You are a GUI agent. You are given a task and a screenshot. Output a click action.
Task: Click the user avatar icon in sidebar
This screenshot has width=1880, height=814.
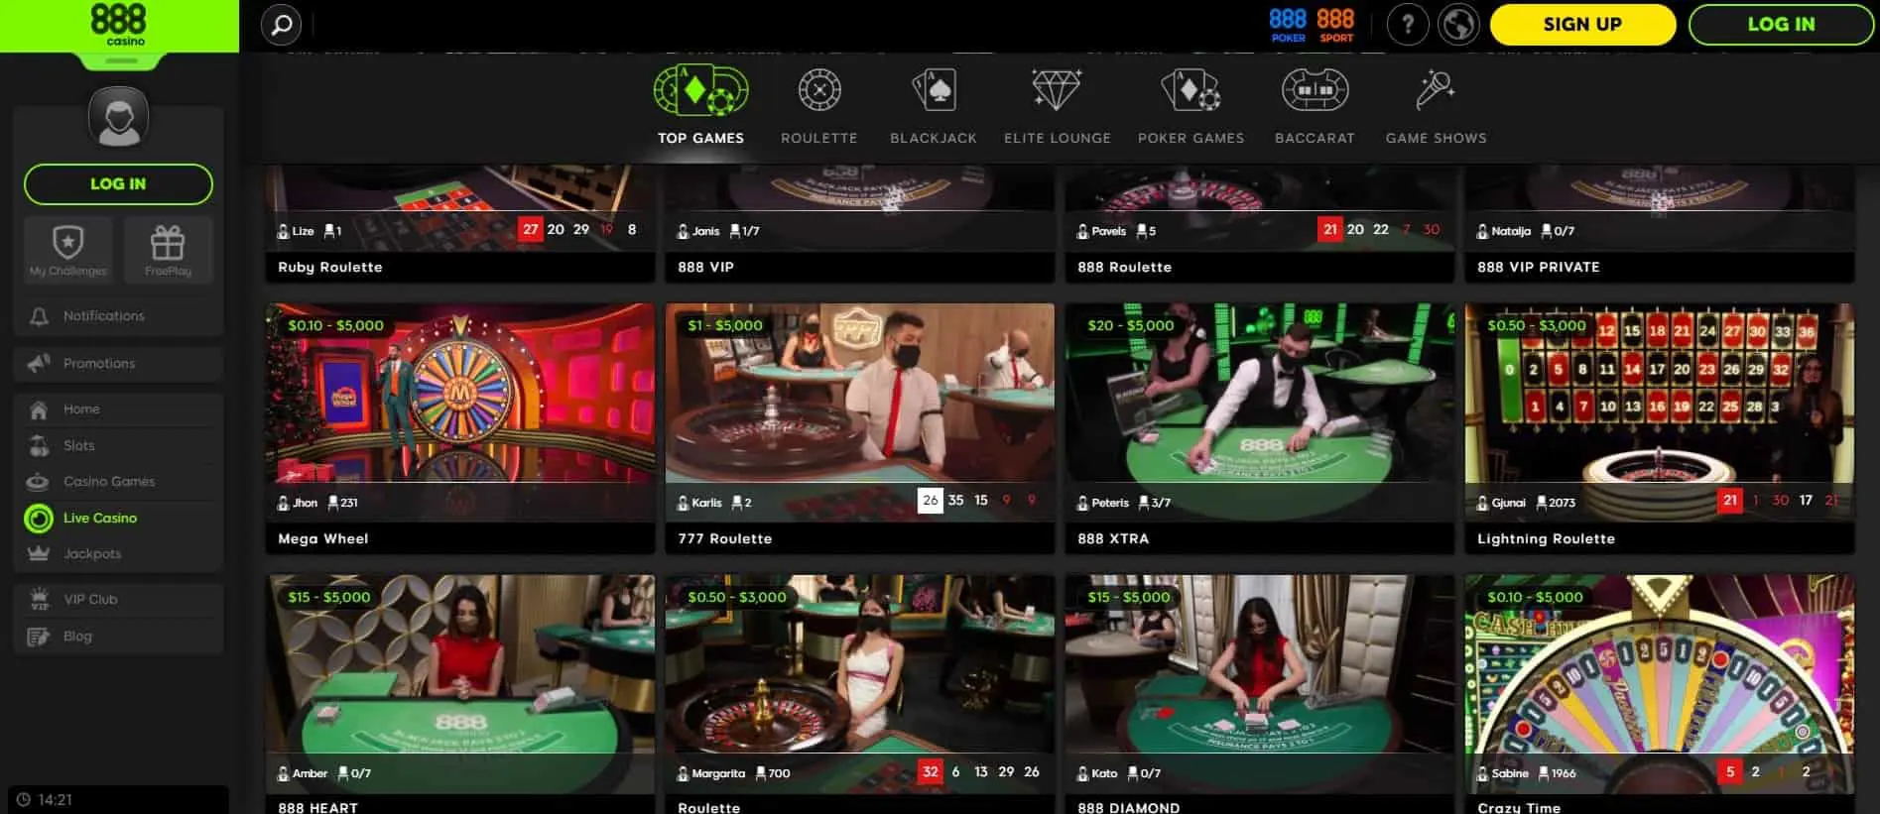click(x=118, y=118)
